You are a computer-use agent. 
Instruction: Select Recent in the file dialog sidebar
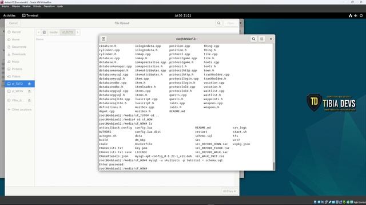pos(19,32)
